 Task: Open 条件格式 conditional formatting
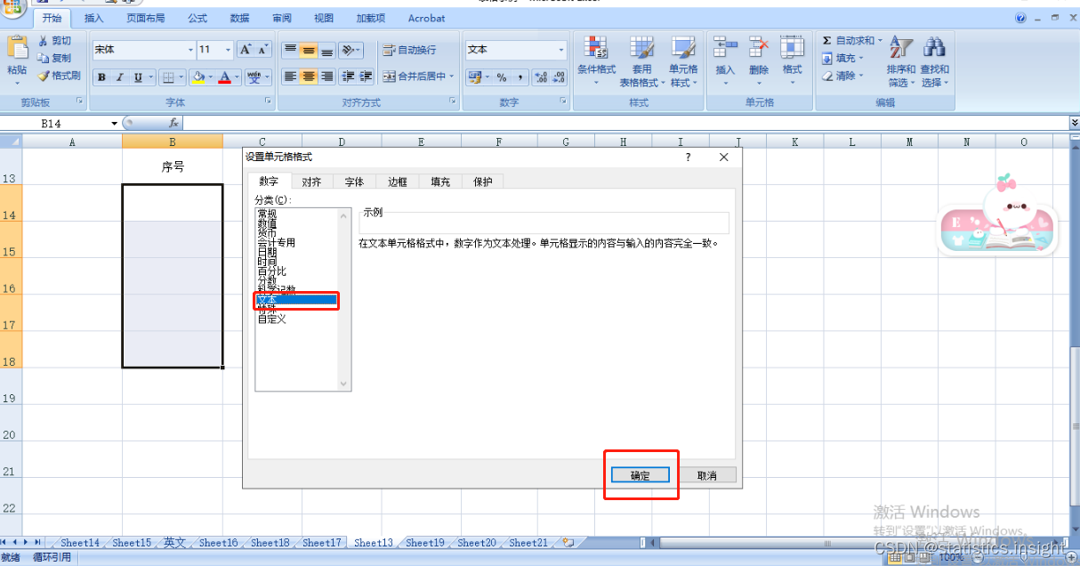[596, 61]
